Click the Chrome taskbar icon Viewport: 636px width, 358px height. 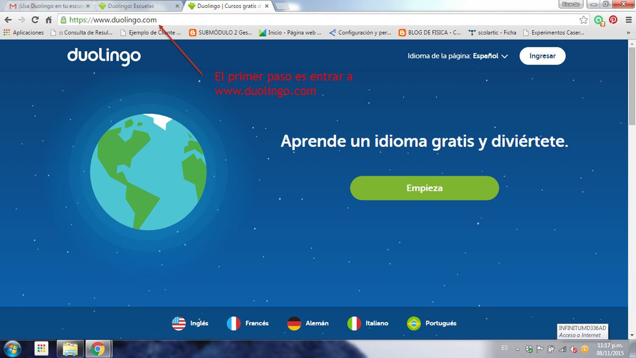pyautogui.click(x=98, y=349)
